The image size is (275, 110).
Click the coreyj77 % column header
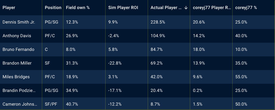point(246,8)
